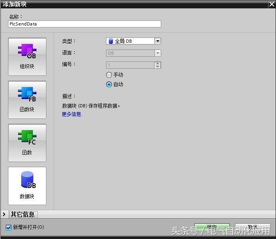
Task: Select the DB data block icon
Action: tap(27, 186)
